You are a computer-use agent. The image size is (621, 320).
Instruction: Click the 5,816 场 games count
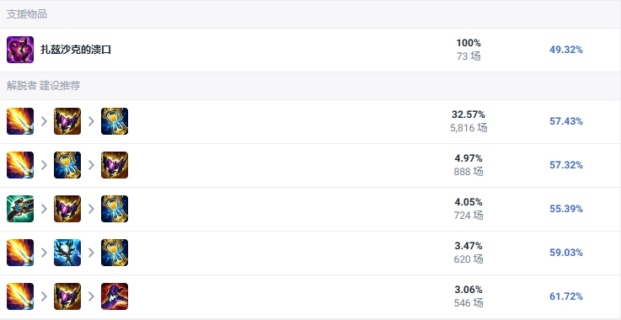click(x=468, y=128)
